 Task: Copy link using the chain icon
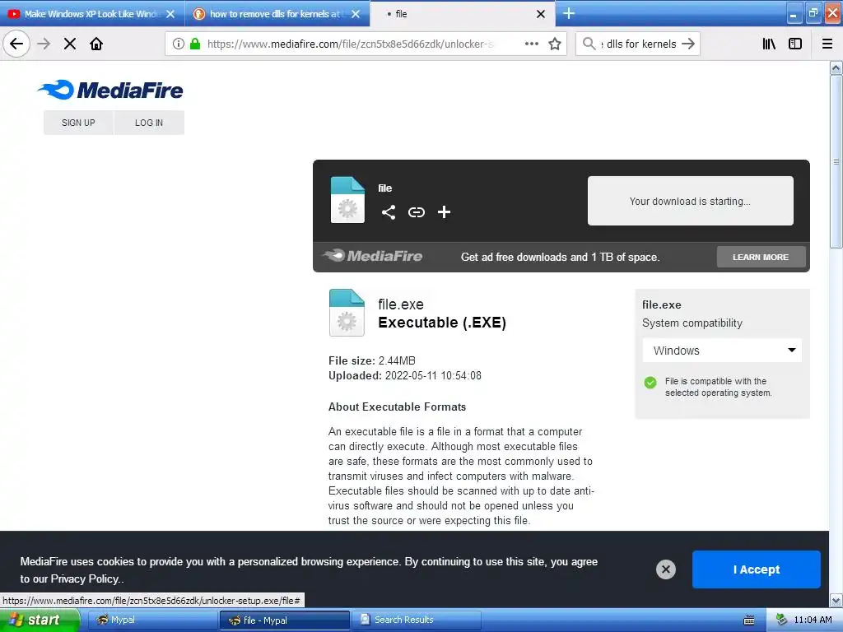tap(416, 212)
